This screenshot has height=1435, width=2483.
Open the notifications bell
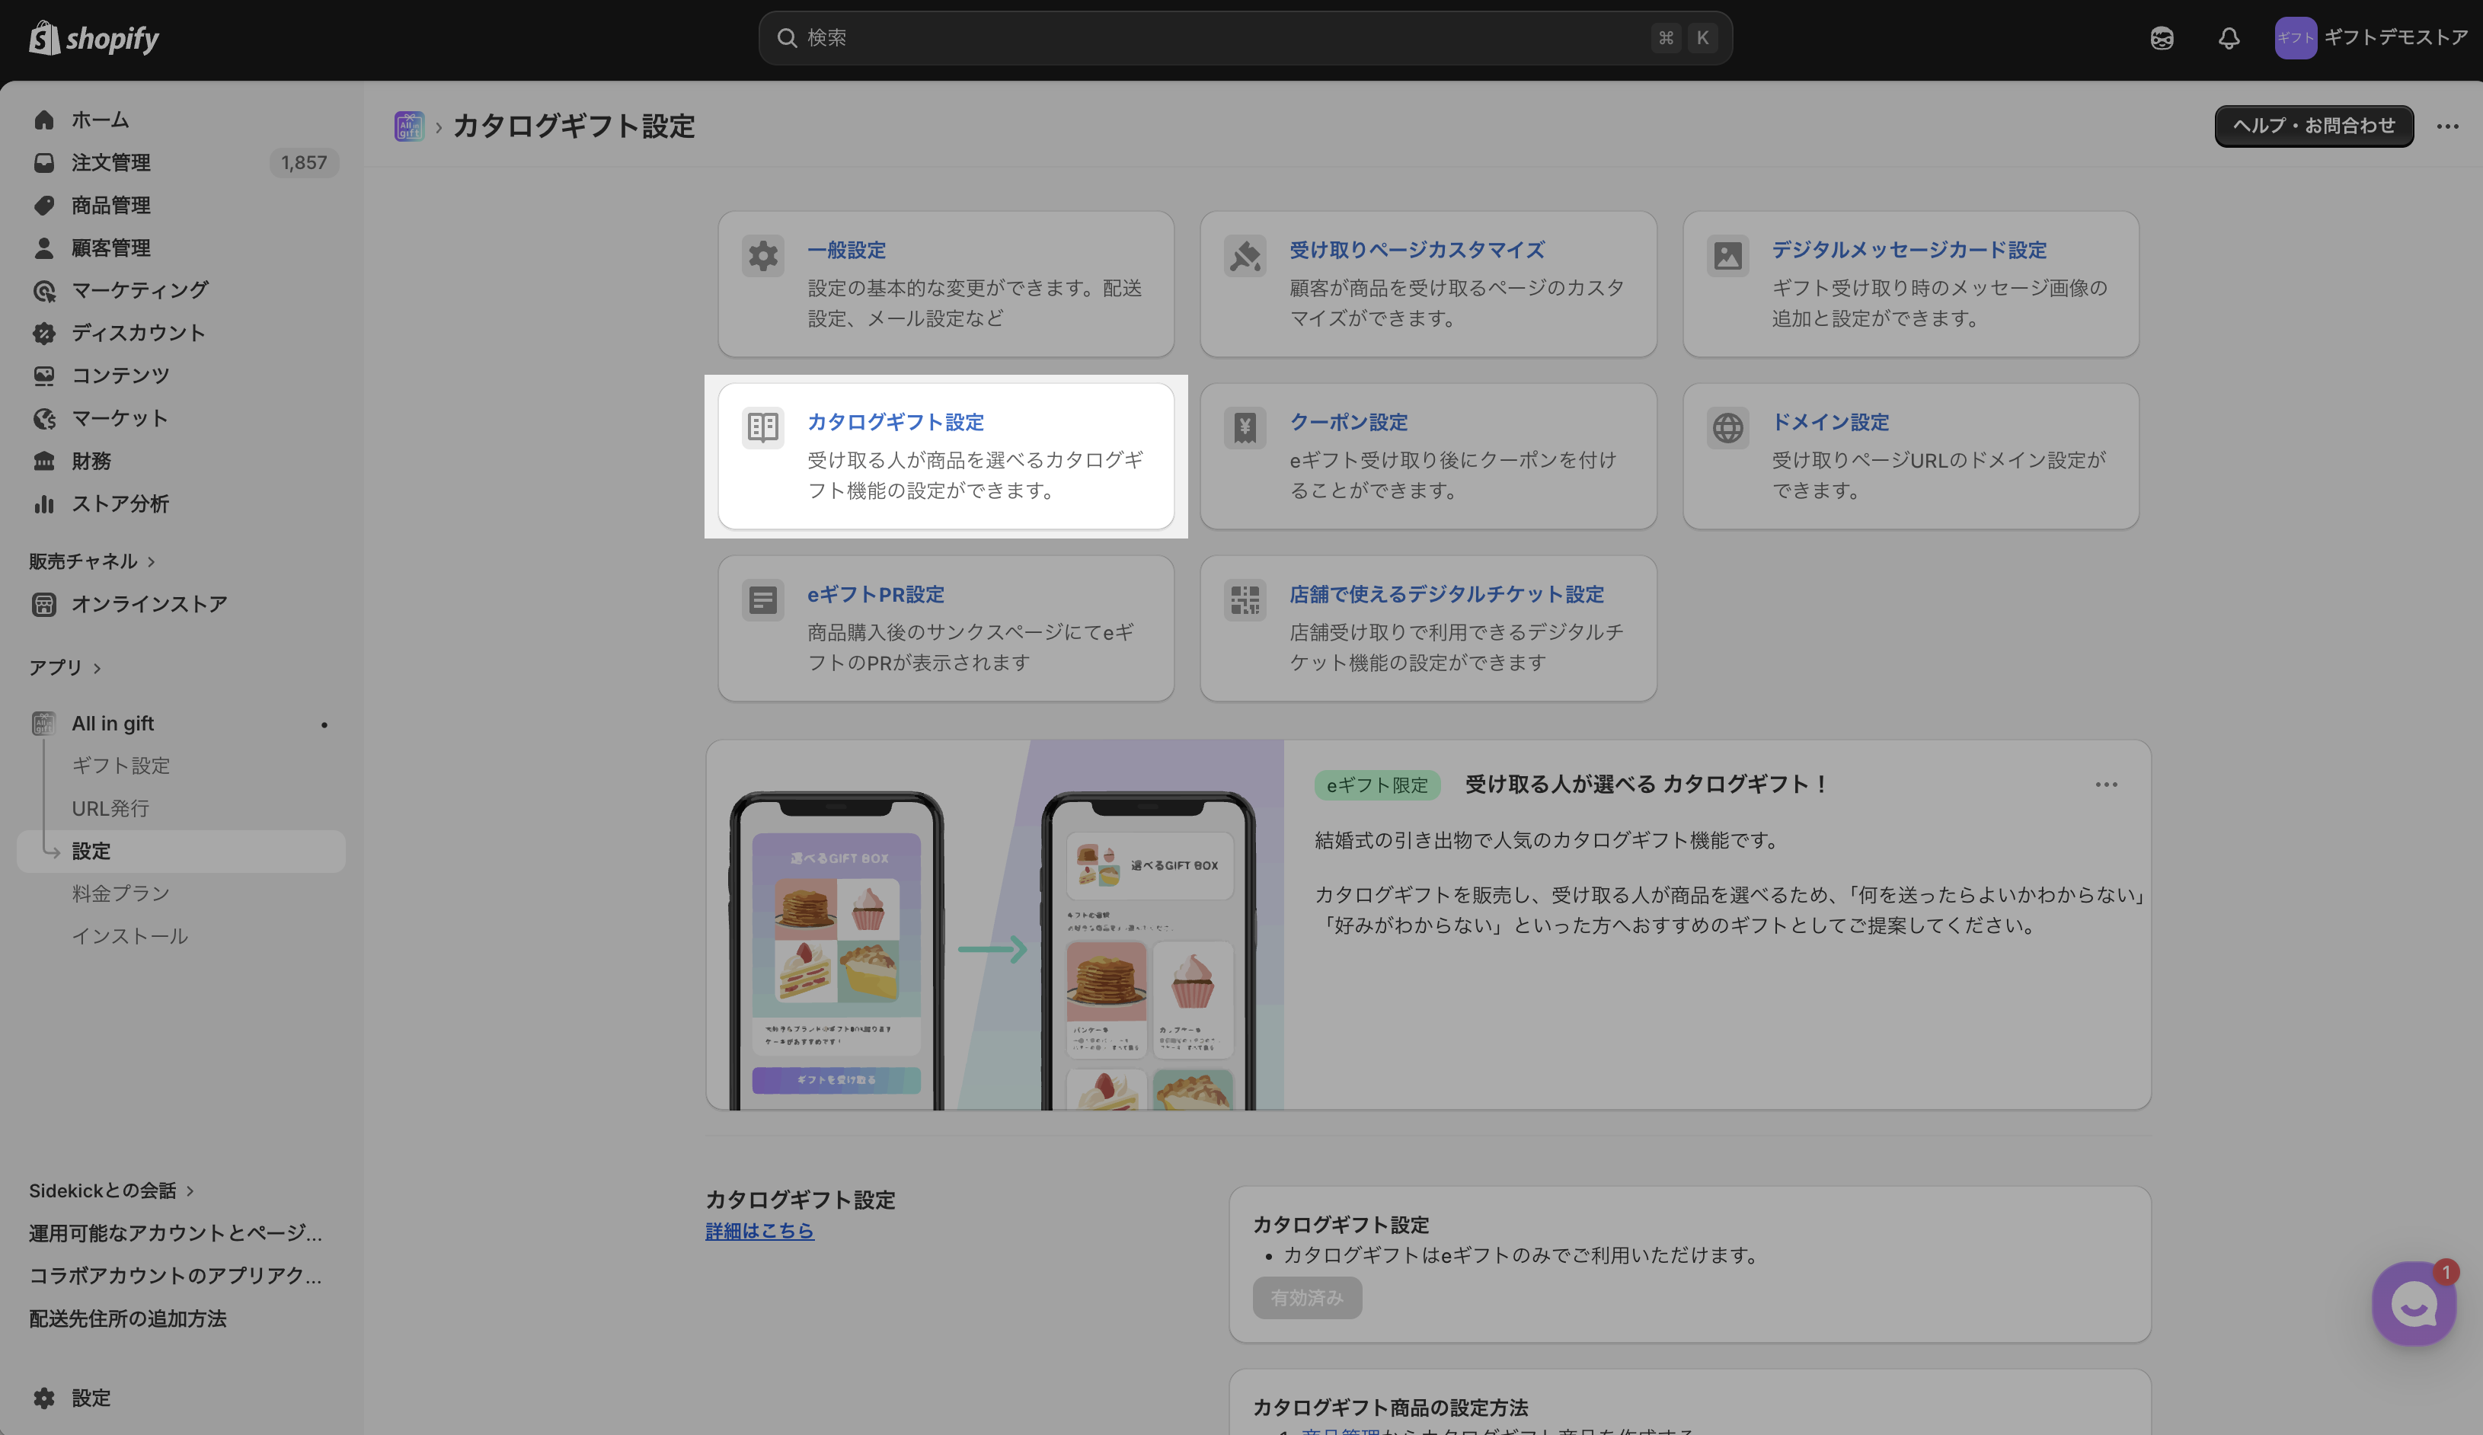point(2229,38)
